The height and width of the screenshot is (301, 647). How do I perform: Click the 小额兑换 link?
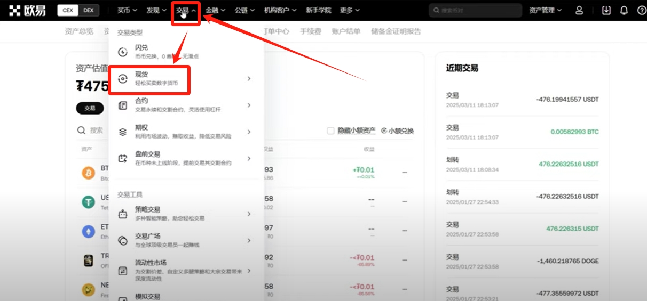point(397,131)
